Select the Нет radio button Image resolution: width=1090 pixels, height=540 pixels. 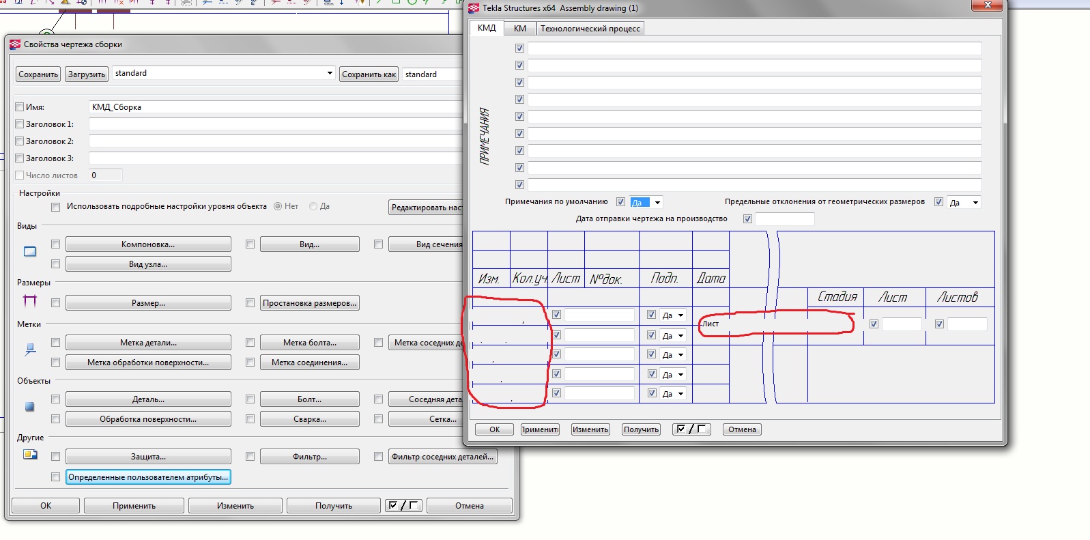pyautogui.click(x=278, y=206)
